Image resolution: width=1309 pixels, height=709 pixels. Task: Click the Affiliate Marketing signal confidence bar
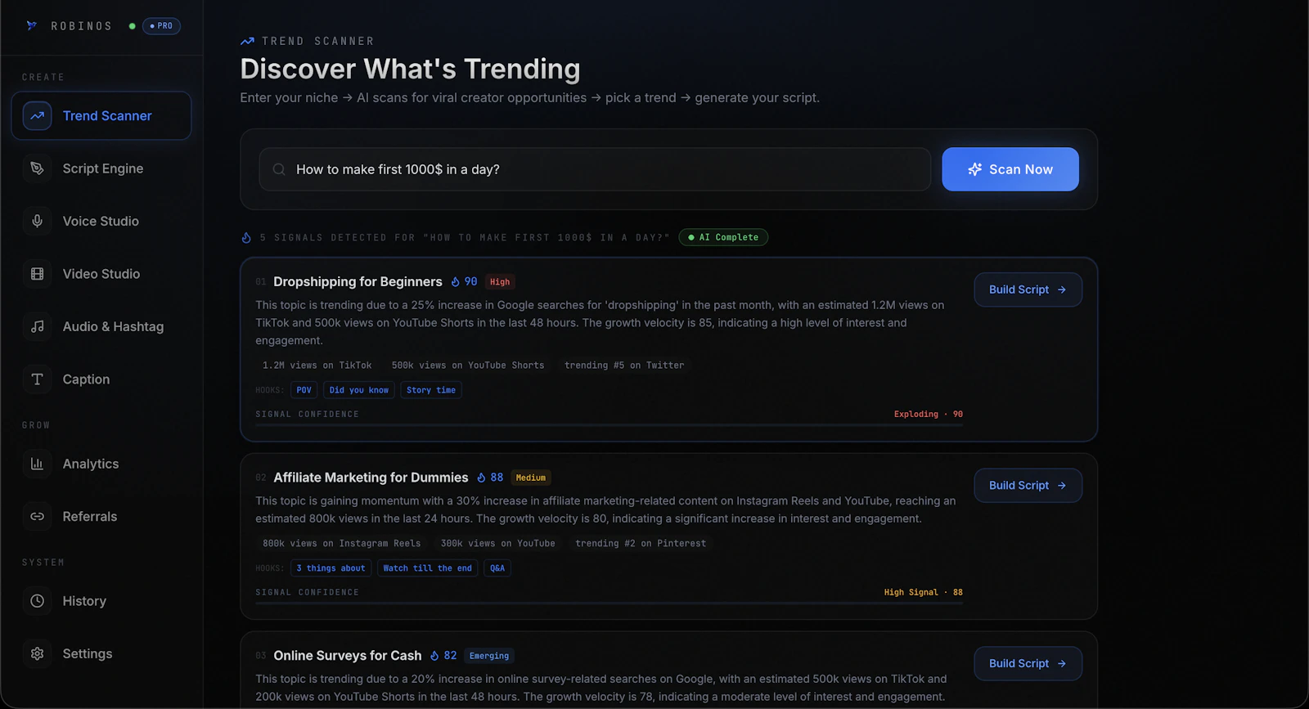[x=609, y=604]
